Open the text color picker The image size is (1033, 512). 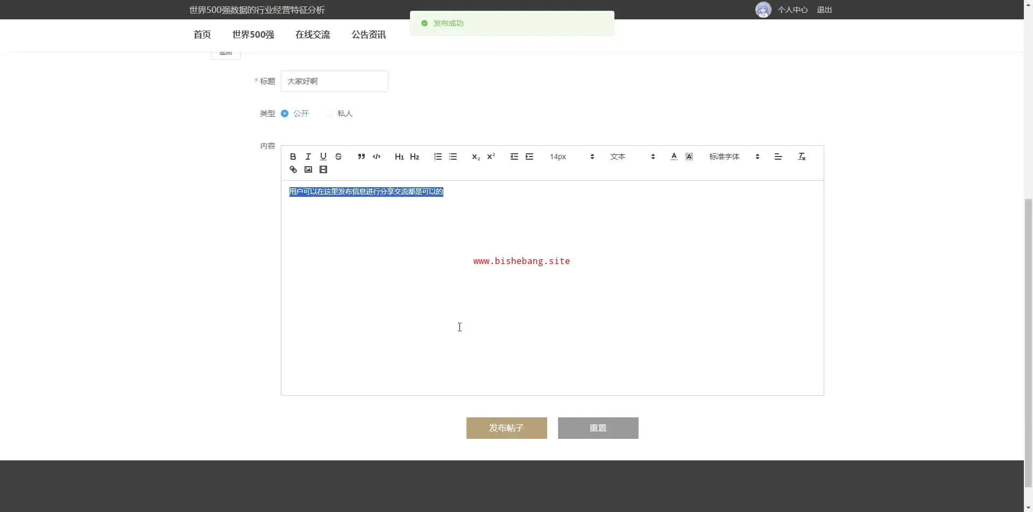(674, 157)
